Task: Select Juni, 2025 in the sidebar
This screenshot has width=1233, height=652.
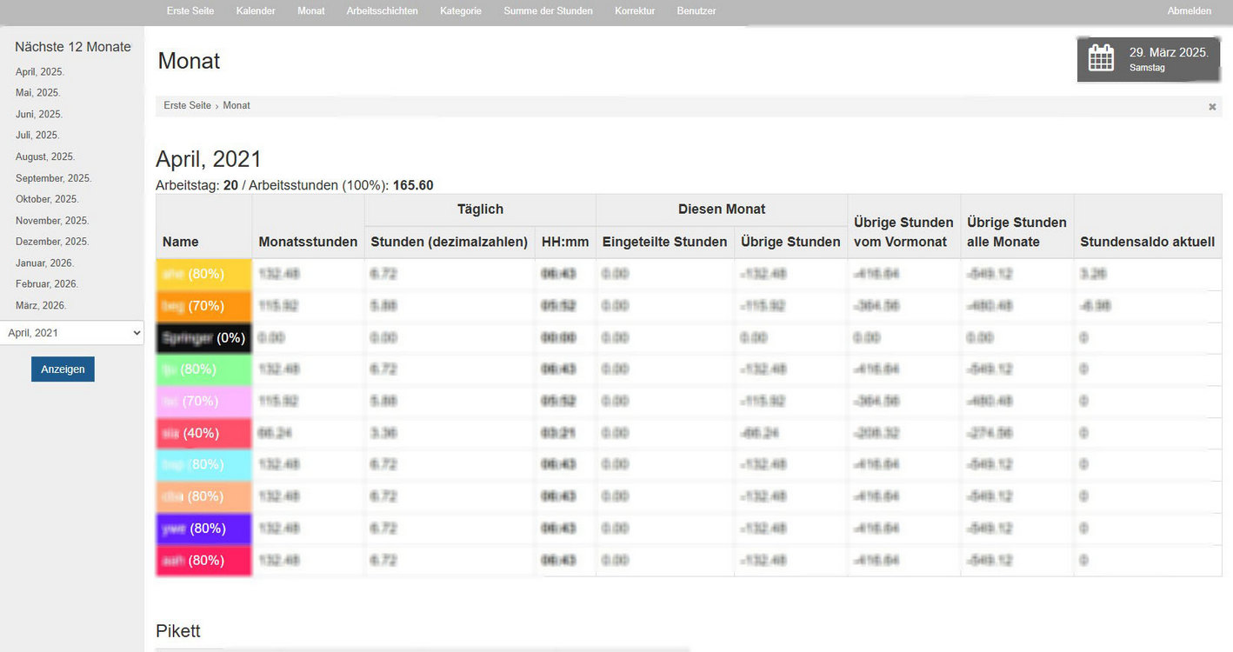Action: point(39,115)
